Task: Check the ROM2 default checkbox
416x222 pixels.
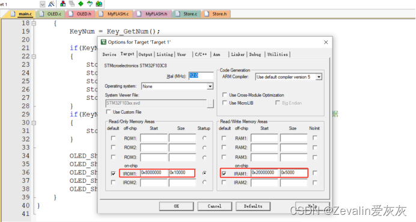Action: click(113, 147)
